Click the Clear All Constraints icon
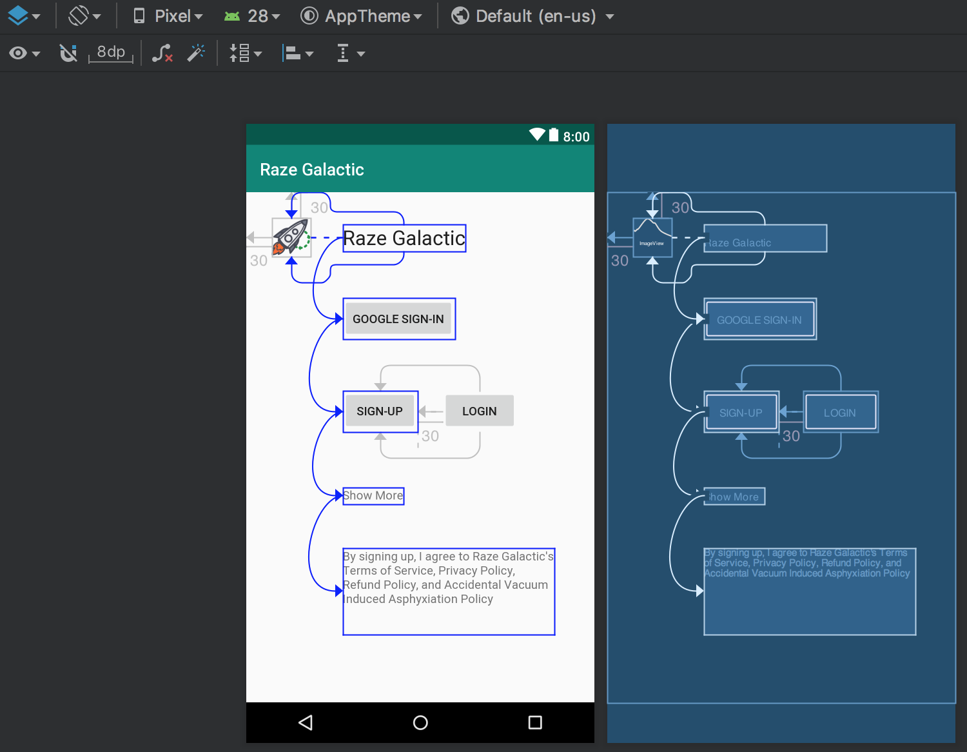This screenshot has height=752, width=967. (x=162, y=54)
